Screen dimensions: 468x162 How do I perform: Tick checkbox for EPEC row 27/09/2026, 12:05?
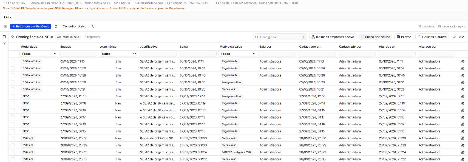click(x=13, y=96)
